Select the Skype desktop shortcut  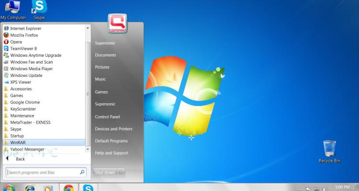39,10
